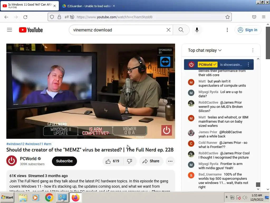Click the sponsor logo in the video
Image resolution: width=270 pixels, height=203 pixels.
165,62
